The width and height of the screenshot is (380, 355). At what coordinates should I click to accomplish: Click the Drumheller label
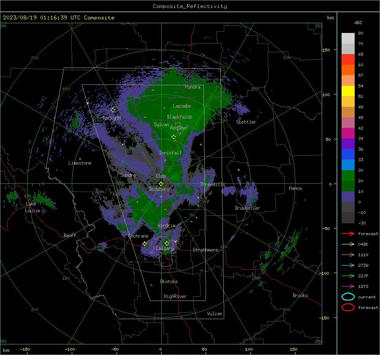pos(247,208)
